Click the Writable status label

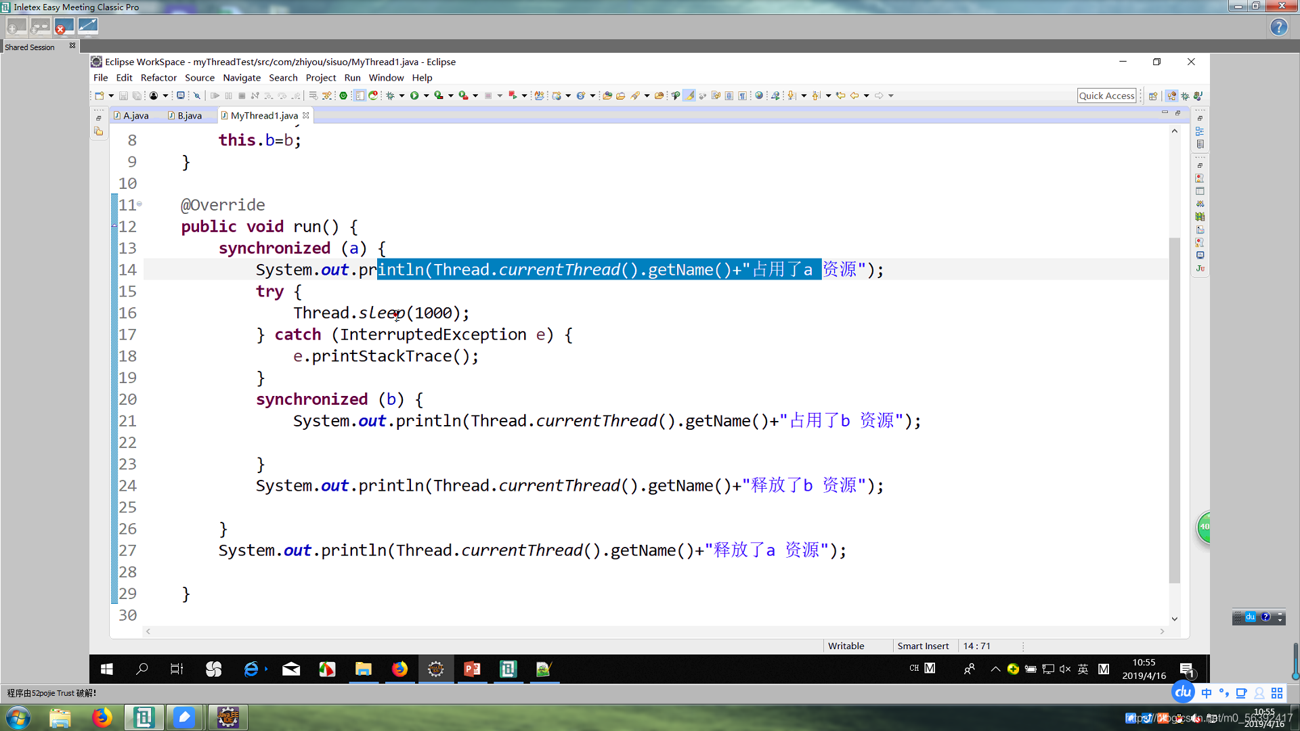coord(846,646)
